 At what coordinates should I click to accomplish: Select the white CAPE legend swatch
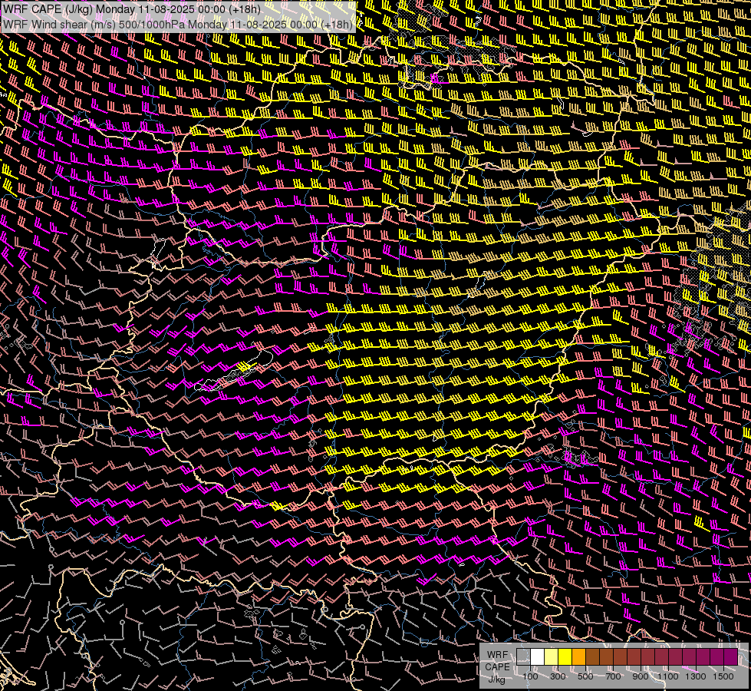[x=538, y=657]
